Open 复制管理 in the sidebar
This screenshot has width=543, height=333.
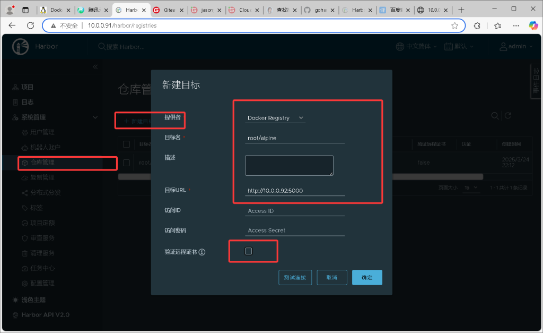click(42, 177)
